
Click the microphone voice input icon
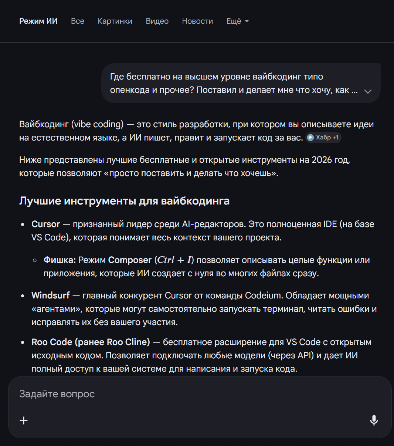pyautogui.click(x=374, y=420)
